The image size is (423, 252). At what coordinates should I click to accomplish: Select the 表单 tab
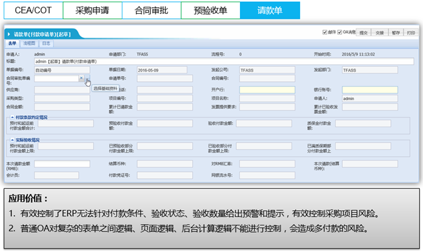(12, 44)
